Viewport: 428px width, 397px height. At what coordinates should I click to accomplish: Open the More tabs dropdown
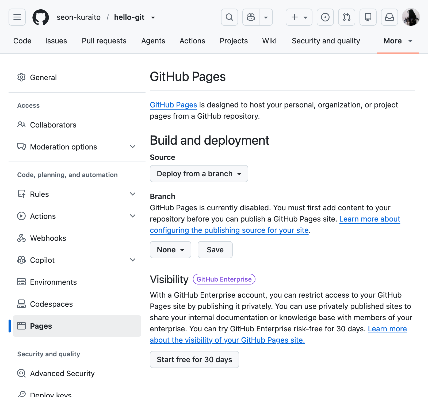point(398,41)
